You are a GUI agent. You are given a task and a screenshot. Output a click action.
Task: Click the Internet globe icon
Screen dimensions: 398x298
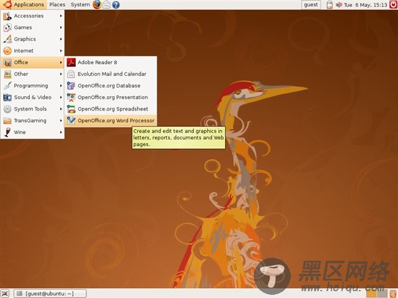7,51
